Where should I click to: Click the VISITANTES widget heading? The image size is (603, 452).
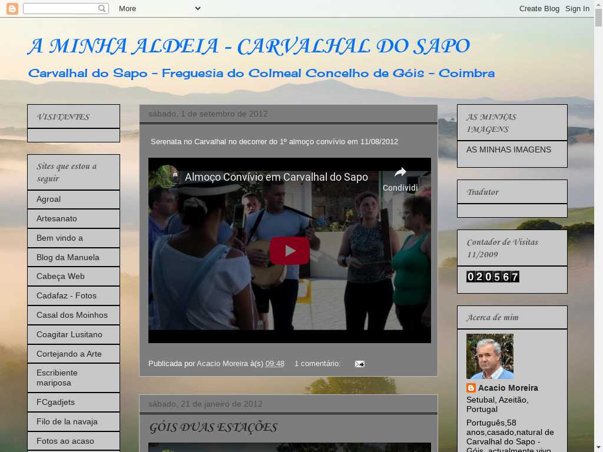point(63,117)
